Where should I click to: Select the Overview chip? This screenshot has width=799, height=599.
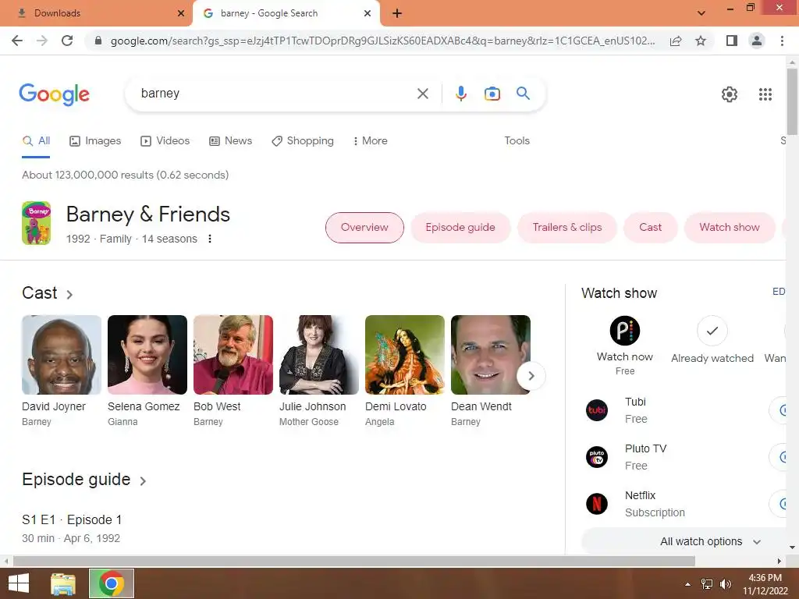(364, 228)
